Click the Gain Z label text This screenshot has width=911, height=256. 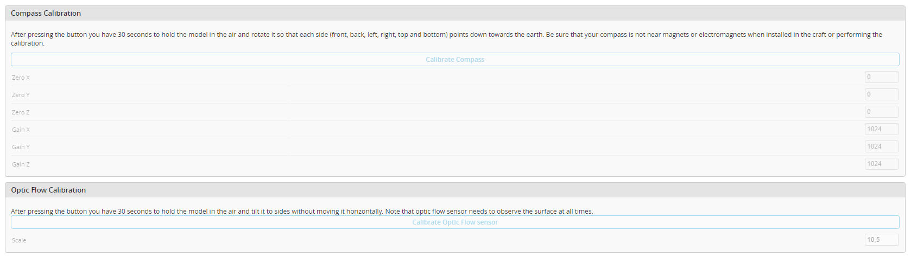click(21, 164)
